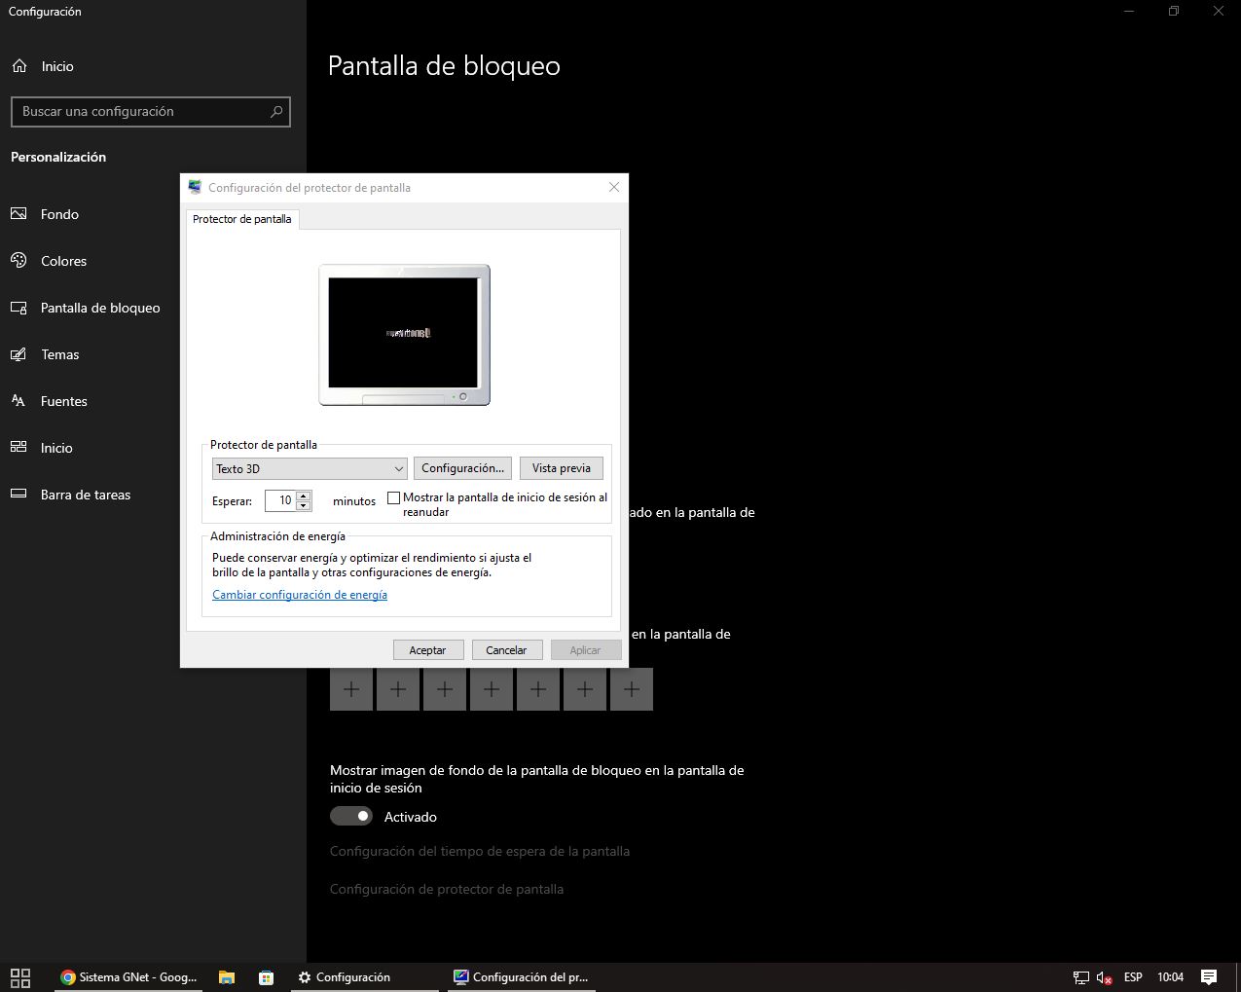Open the notification center icon
The height and width of the screenshot is (992, 1241).
[x=1209, y=977]
